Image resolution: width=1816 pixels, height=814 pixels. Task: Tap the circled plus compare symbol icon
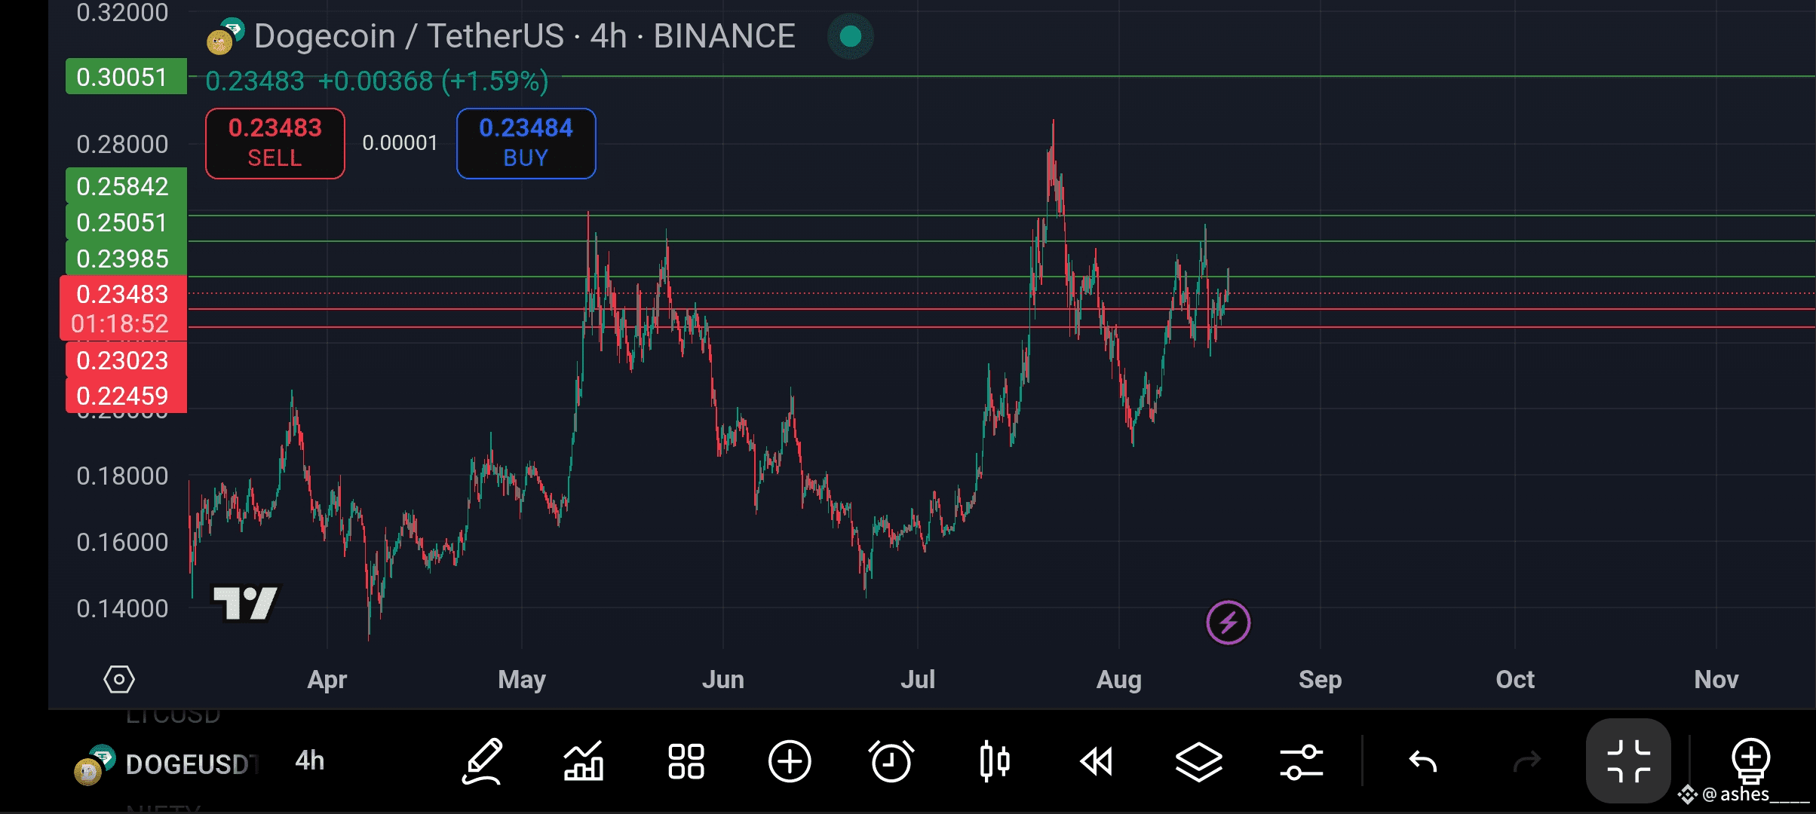[789, 761]
